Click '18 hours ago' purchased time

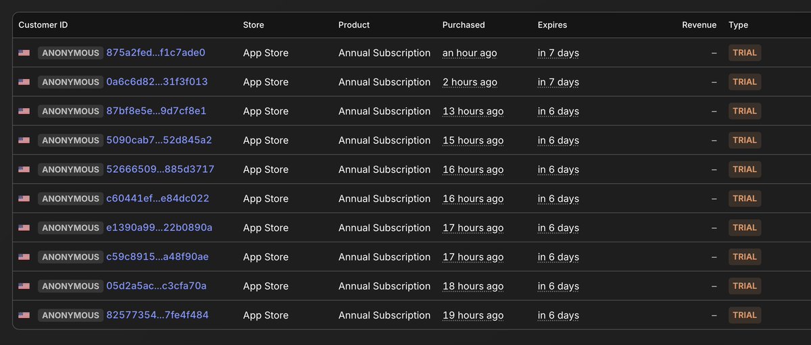[473, 286]
